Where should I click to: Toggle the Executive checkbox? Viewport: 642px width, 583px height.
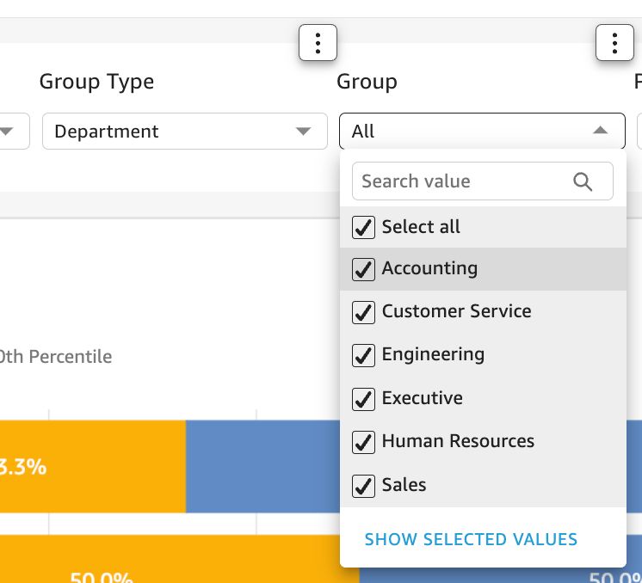tap(364, 399)
